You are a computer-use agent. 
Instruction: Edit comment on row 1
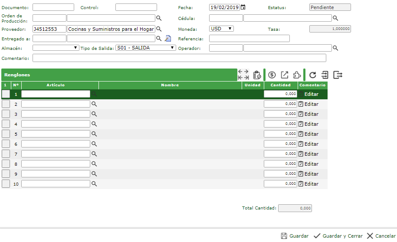(308, 94)
